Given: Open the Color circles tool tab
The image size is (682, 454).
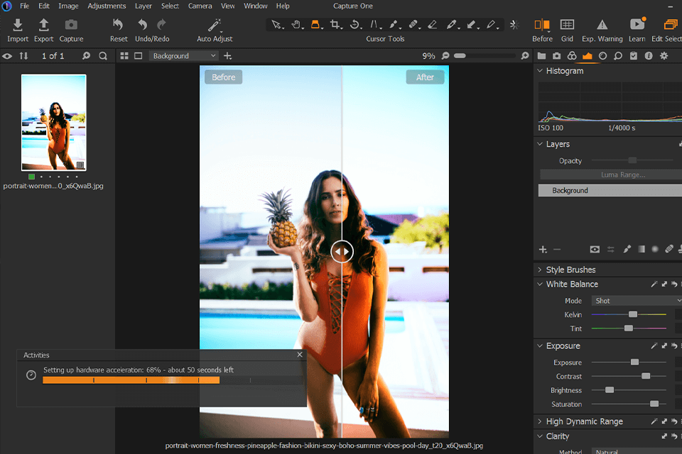Looking at the screenshot, I should pyautogui.click(x=572, y=55).
